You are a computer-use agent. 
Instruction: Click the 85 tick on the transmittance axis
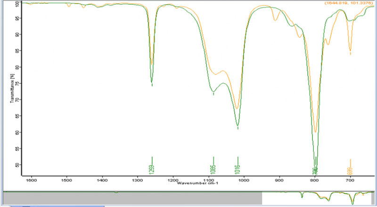[x=17, y=51]
